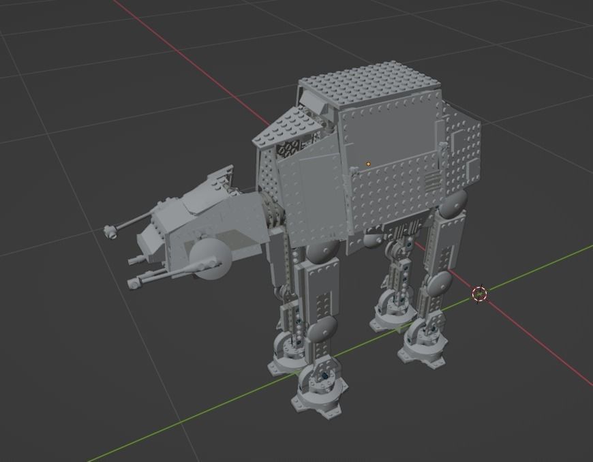Click the orange object origin dot
Viewport: 593px width, 462px height.
pyautogui.click(x=369, y=164)
